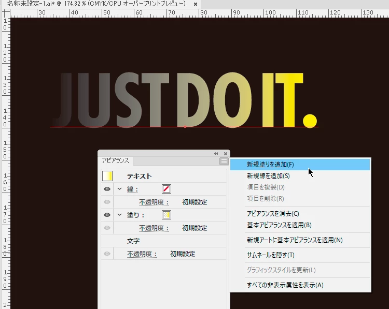Click the 塗り fill label

click(135, 215)
